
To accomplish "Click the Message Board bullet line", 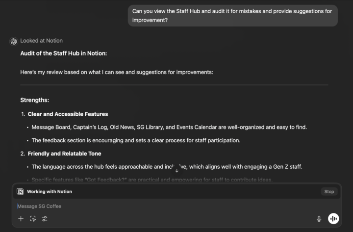I will 169,127.
